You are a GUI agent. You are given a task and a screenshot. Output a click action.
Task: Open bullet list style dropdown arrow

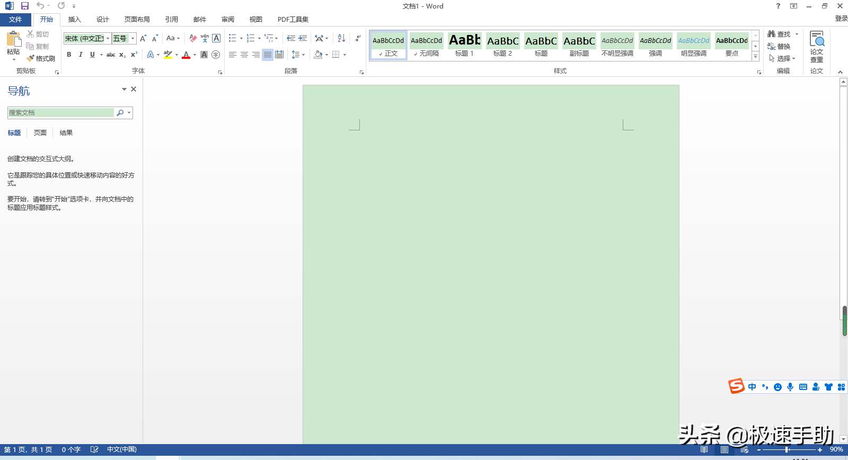point(241,38)
